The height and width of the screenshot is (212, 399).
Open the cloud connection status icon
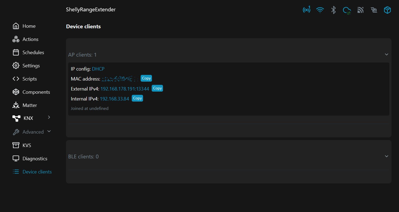tap(347, 10)
